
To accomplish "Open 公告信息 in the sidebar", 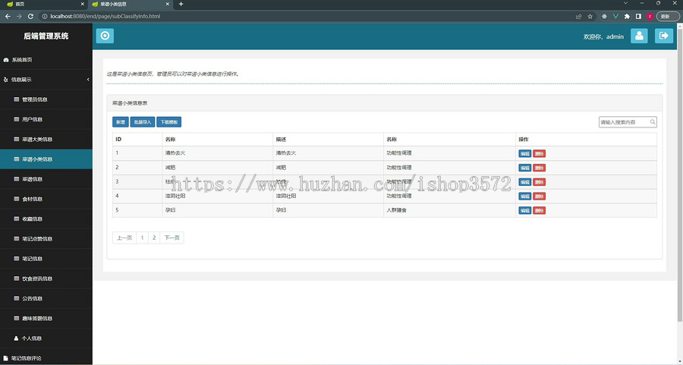I will (46, 298).
